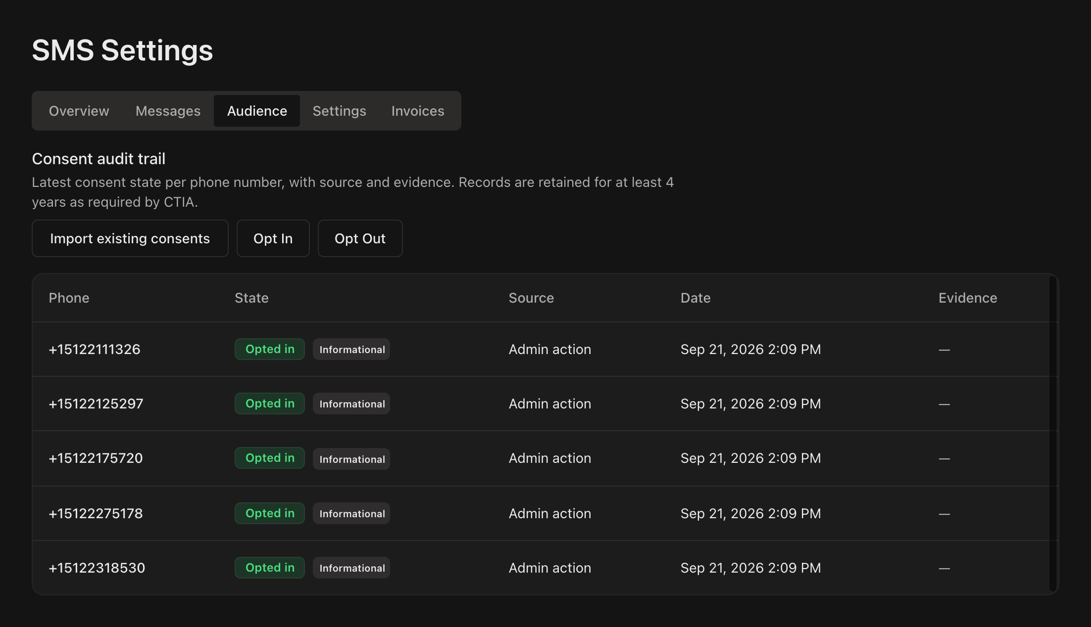Screen dimensions: 1091x627
Task: Click the date in +15122318530 row
Action: 751,568
